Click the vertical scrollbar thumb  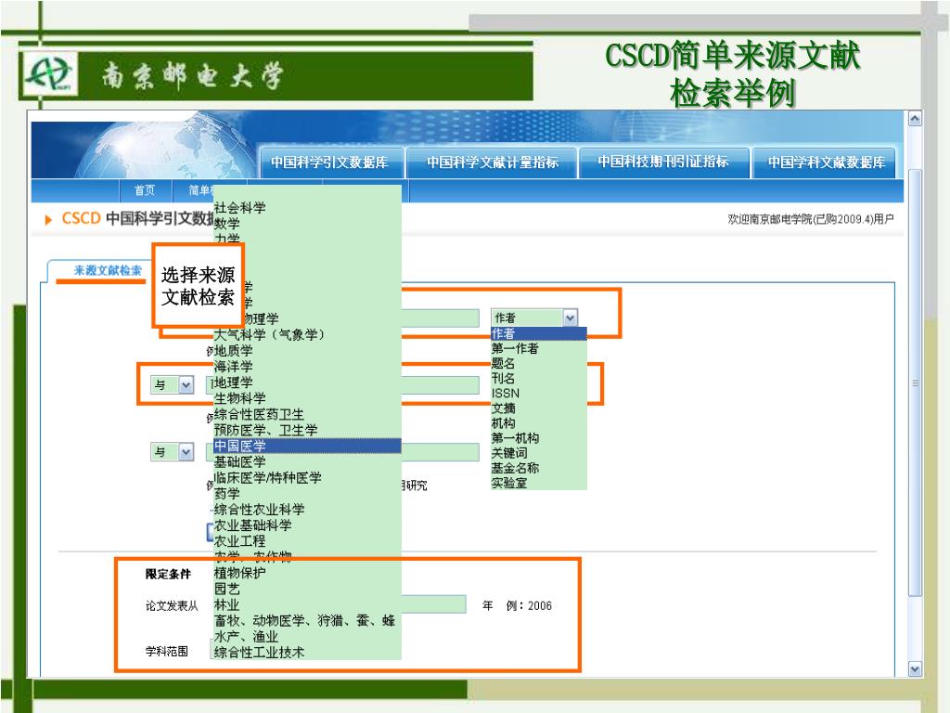tap(915, 383)
